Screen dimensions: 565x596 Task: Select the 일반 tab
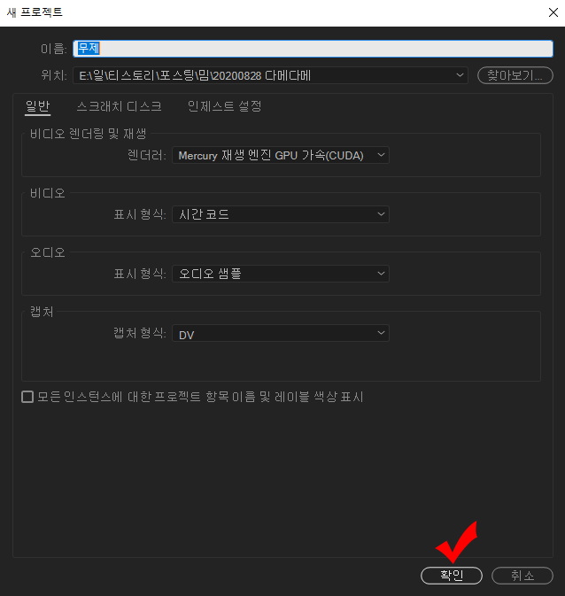pyautogui.click(x=38, y=106)
